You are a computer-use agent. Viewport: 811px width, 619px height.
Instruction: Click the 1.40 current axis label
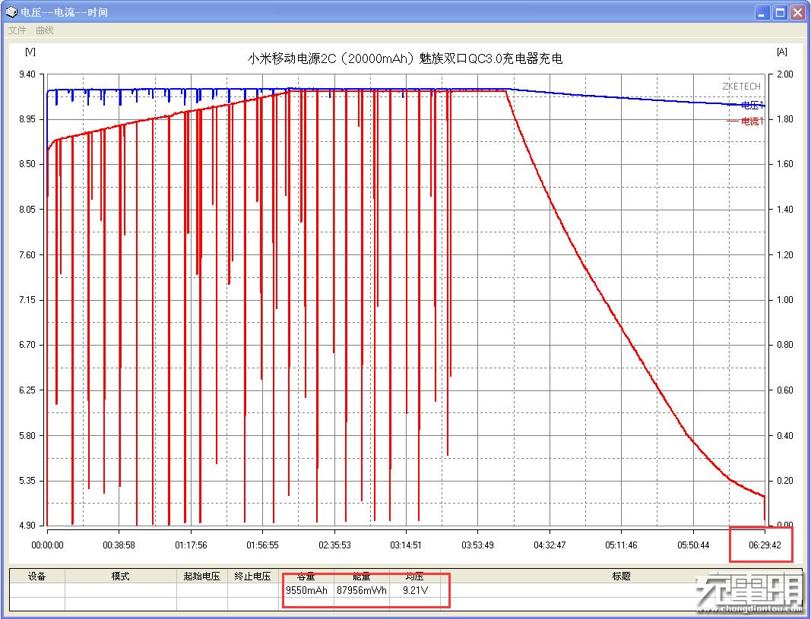coord(784,210)
